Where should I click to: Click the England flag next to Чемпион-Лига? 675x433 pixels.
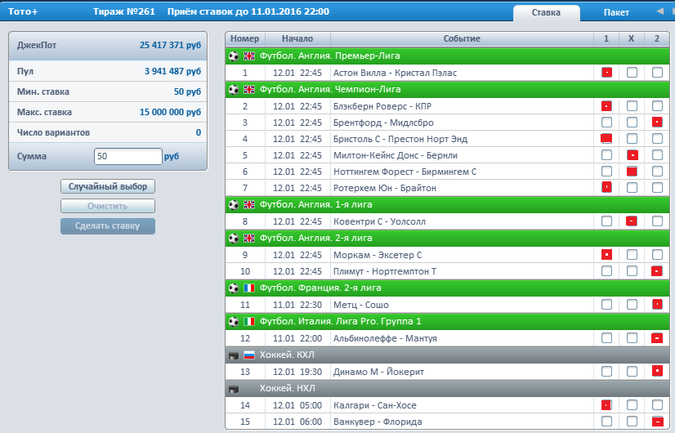click(249, 90)
